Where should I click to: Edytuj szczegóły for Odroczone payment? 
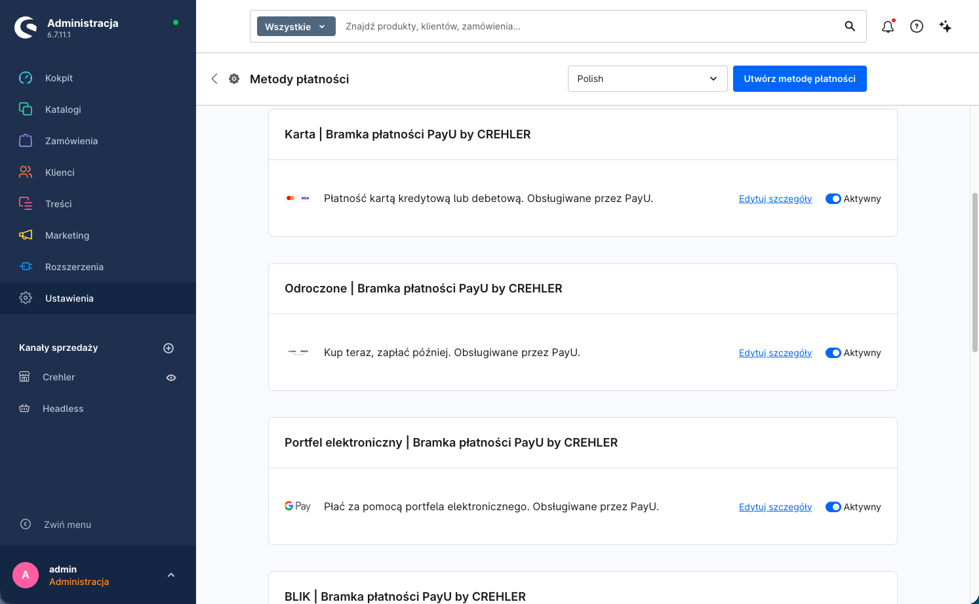coord(775,353)
